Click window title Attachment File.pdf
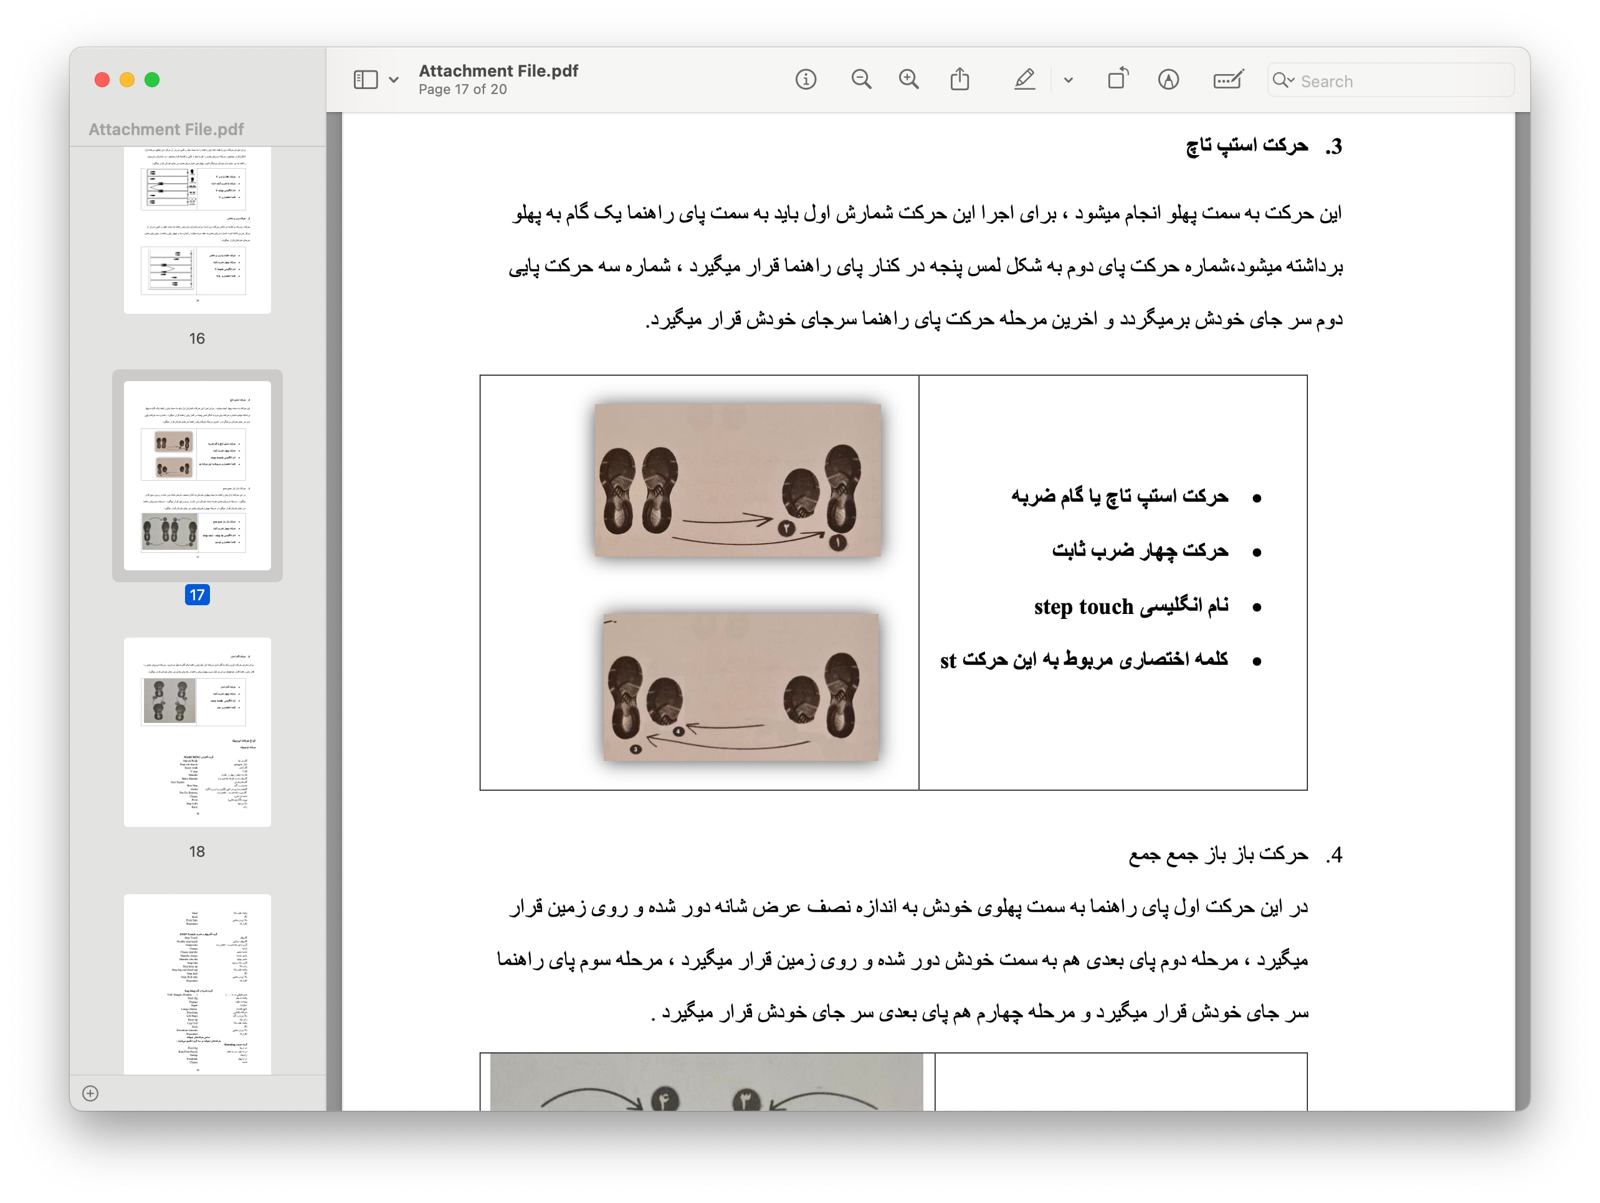This screenshot has height=1203, width=1600. 498,71
